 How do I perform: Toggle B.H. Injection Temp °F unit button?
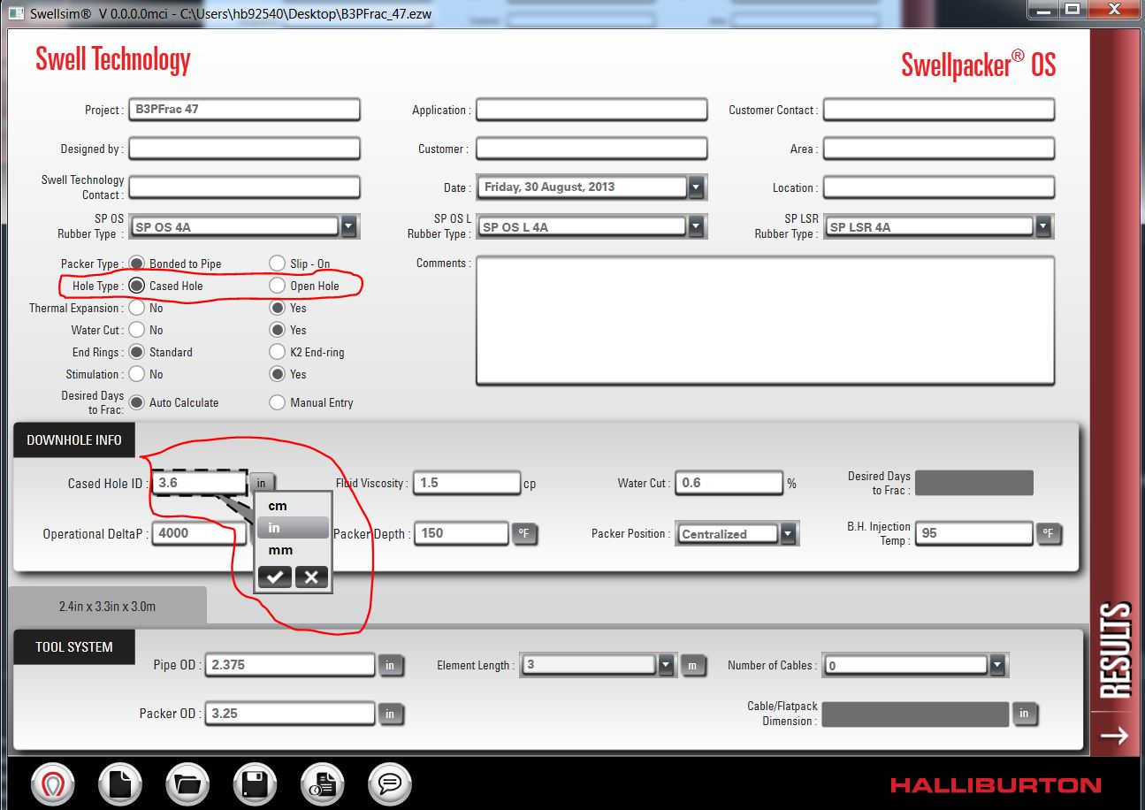click(x=1048, y=533)
